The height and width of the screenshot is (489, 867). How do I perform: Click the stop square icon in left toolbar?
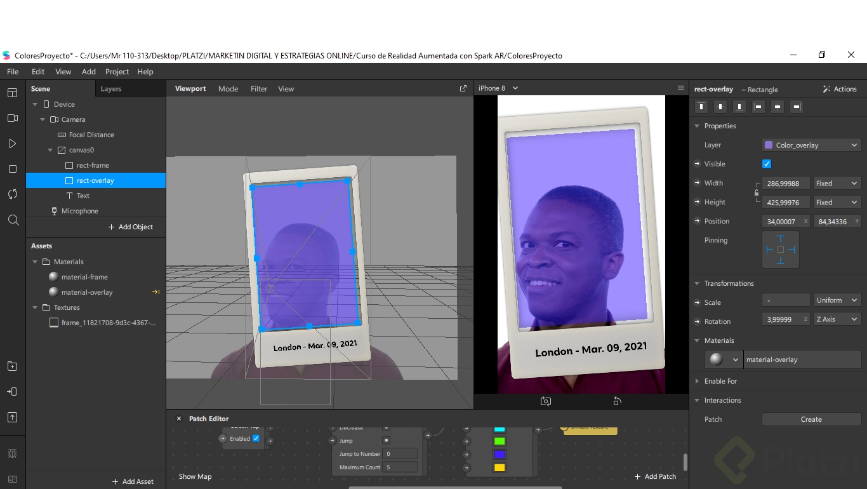(13, 169)
